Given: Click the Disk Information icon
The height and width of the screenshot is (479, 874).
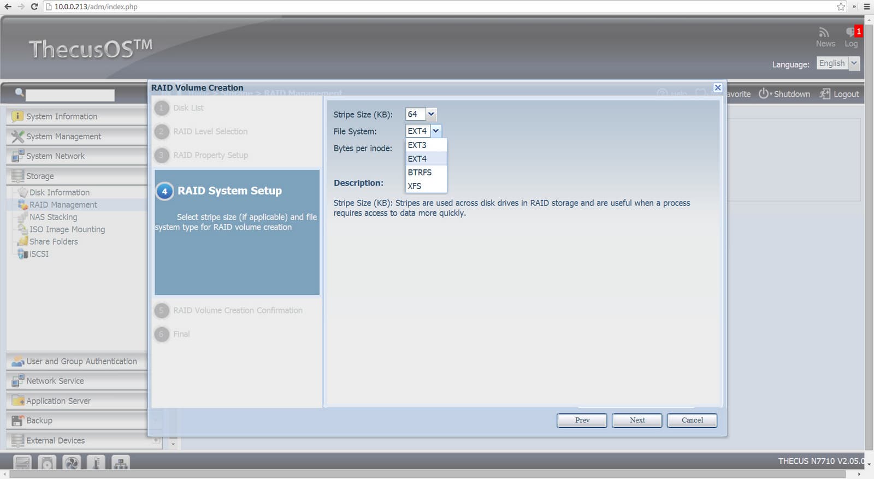Looking at the screenshot, I should tap(23, 192).
